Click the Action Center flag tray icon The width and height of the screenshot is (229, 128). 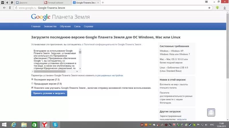pyautogui.click(x=198, y=125)
